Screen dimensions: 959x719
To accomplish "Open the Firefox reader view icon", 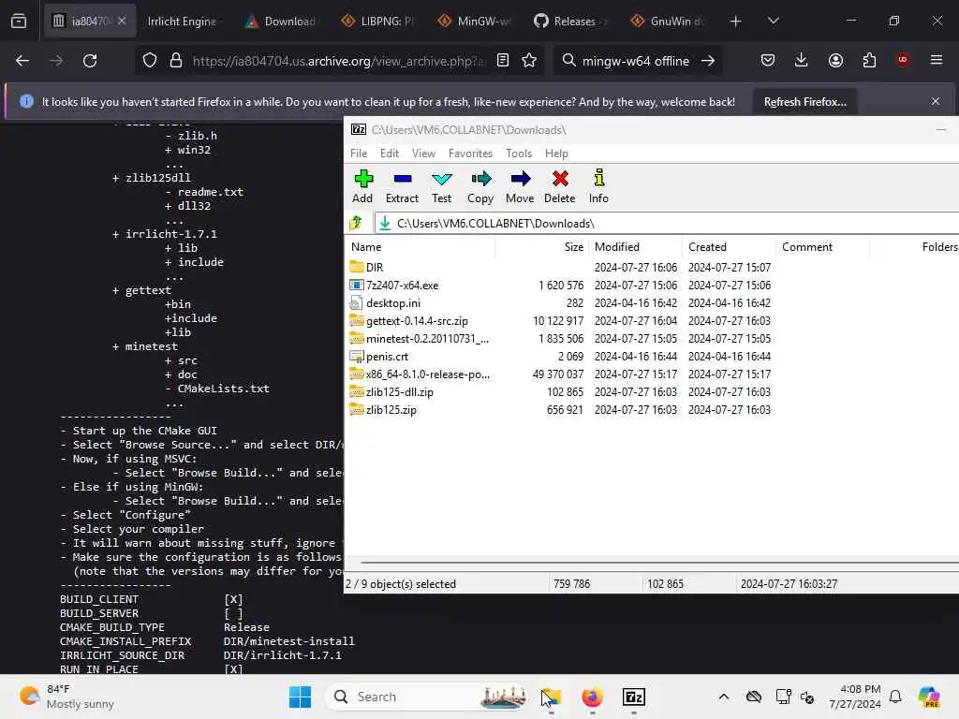I will [x=503, y=61].
